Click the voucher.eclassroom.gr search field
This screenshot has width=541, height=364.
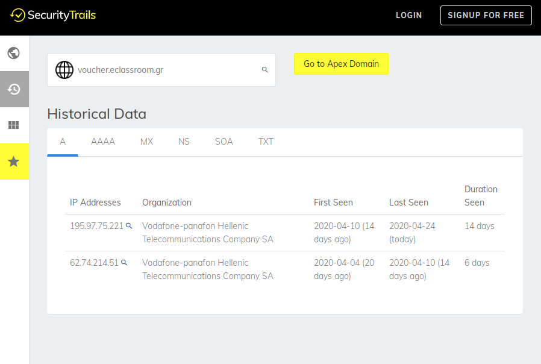click(161, 70)
